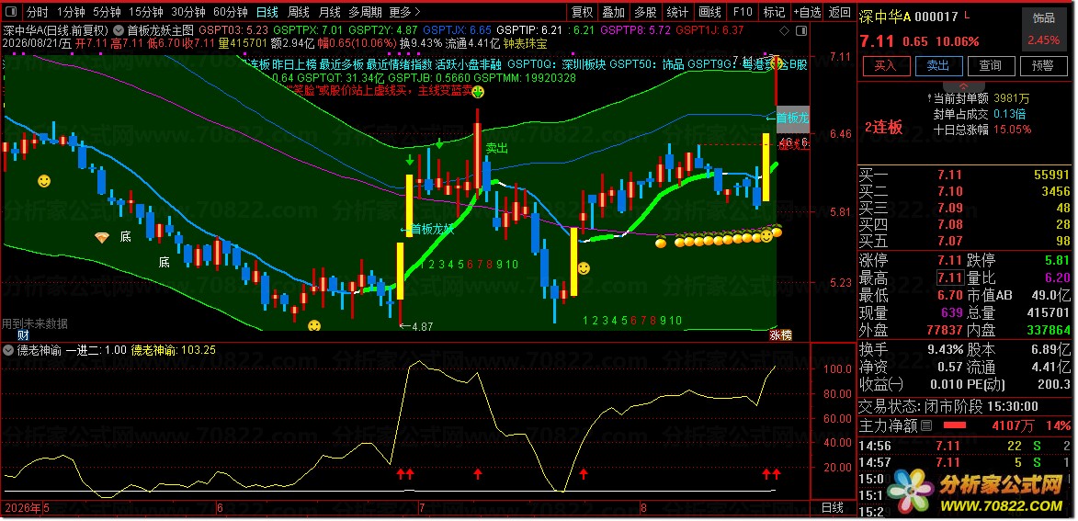
Task: Select the 日线 daily period tab
Action: click(x=267, y=12)
